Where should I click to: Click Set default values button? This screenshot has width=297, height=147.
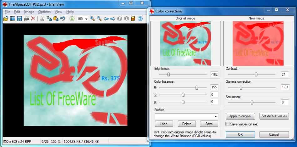pos(274,116)
